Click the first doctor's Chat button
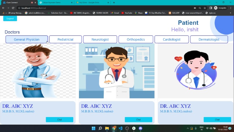The height and width of the screenshot is (132, 234). click(60, 119)
